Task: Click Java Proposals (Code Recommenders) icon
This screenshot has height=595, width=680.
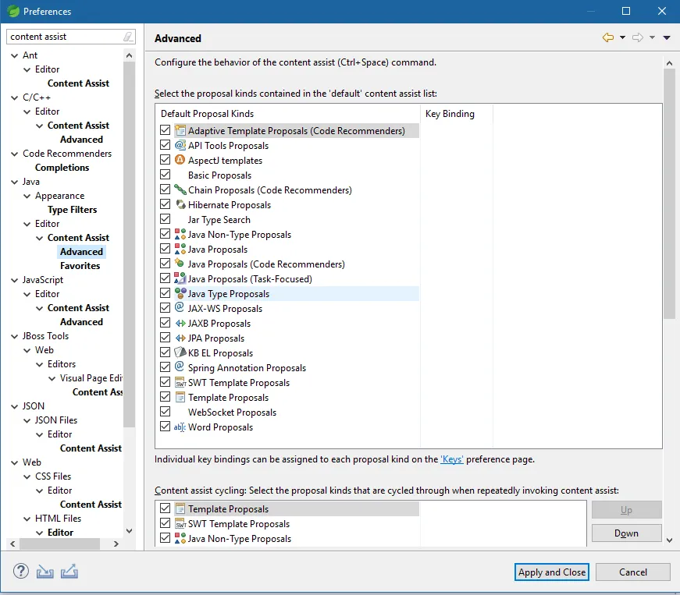Action: (x=179, y=263)
